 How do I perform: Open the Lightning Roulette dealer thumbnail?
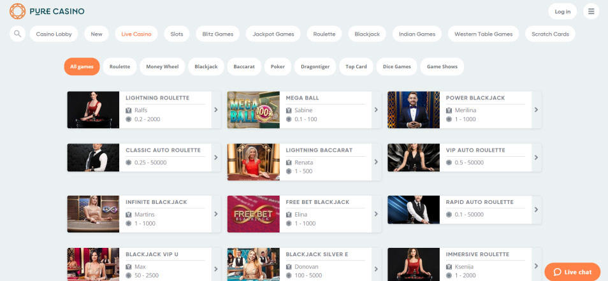(93, 110)
